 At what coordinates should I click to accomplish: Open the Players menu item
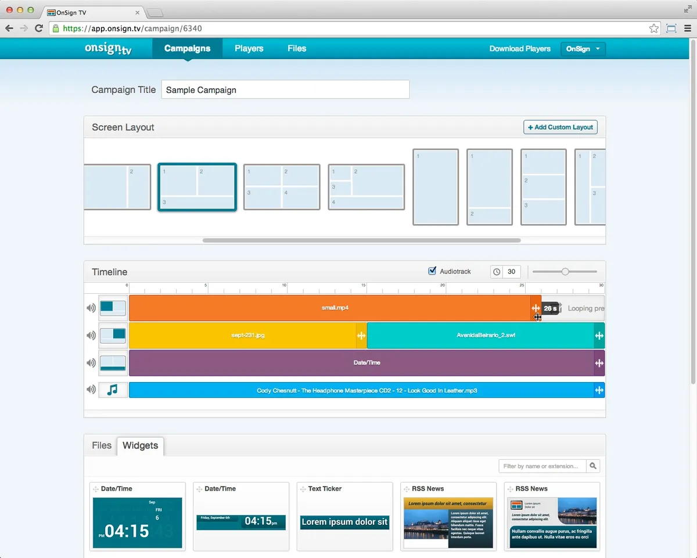(x=249, y=49)
